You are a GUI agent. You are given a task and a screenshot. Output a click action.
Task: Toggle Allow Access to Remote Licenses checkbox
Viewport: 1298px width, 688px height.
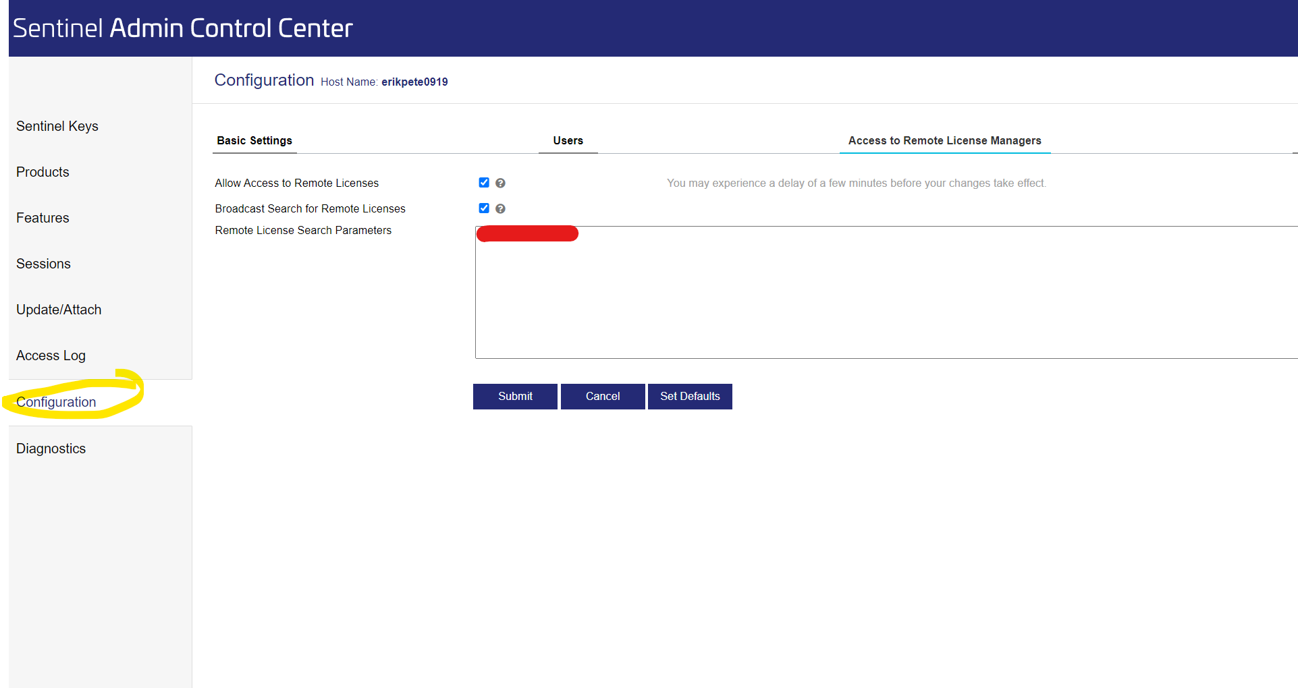coord(484,183)
